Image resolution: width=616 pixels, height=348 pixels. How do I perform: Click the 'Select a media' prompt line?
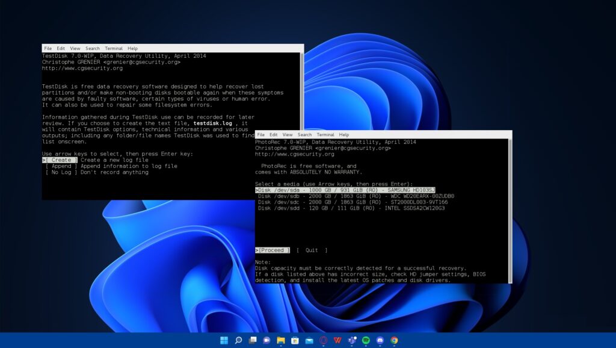(334, 184)
